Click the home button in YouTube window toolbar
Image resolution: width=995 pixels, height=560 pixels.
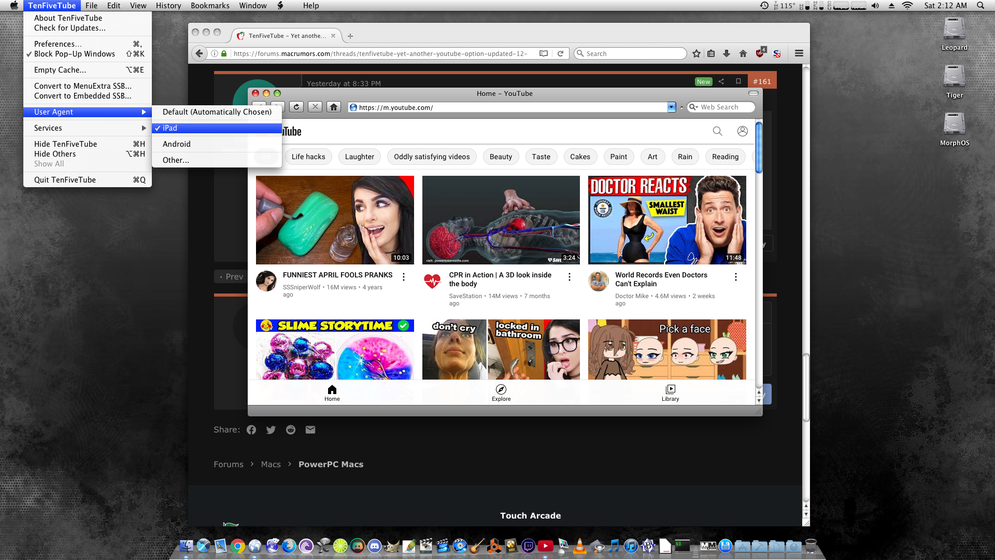[x=334, y=107]
